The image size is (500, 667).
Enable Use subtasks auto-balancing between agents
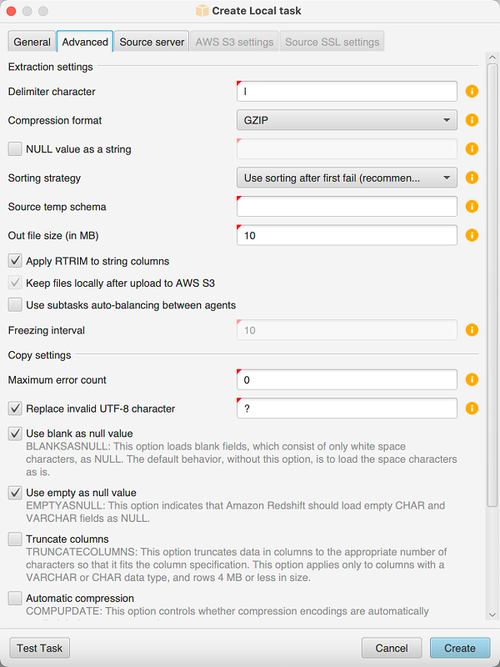pos(14,305)
